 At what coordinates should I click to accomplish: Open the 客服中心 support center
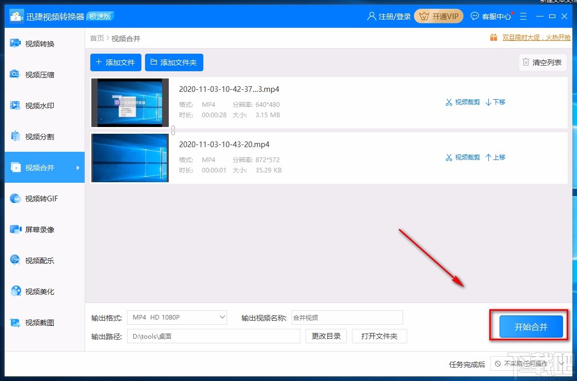(x=491, y=16)
